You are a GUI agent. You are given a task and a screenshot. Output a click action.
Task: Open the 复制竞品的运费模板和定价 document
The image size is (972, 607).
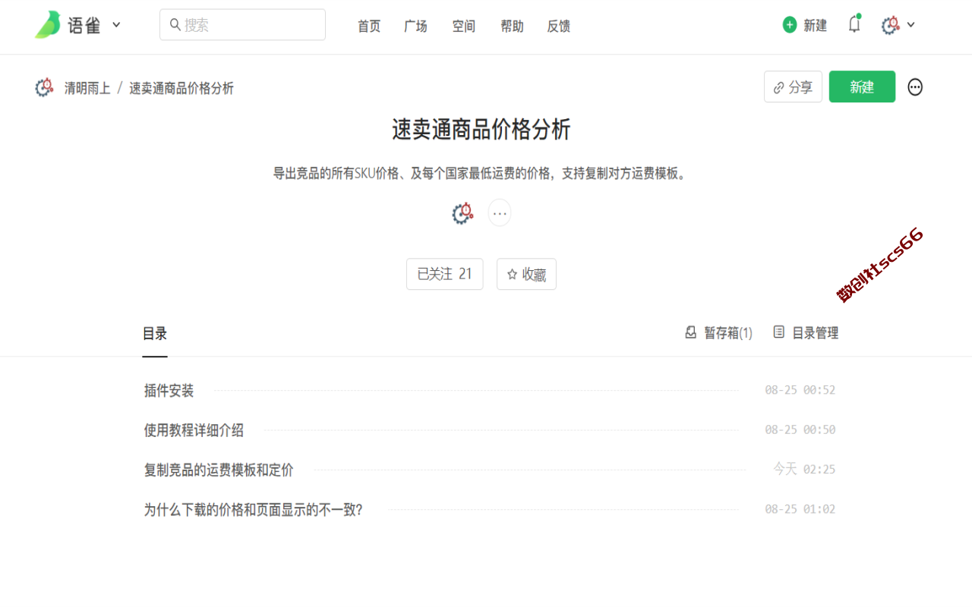[219, 470]
